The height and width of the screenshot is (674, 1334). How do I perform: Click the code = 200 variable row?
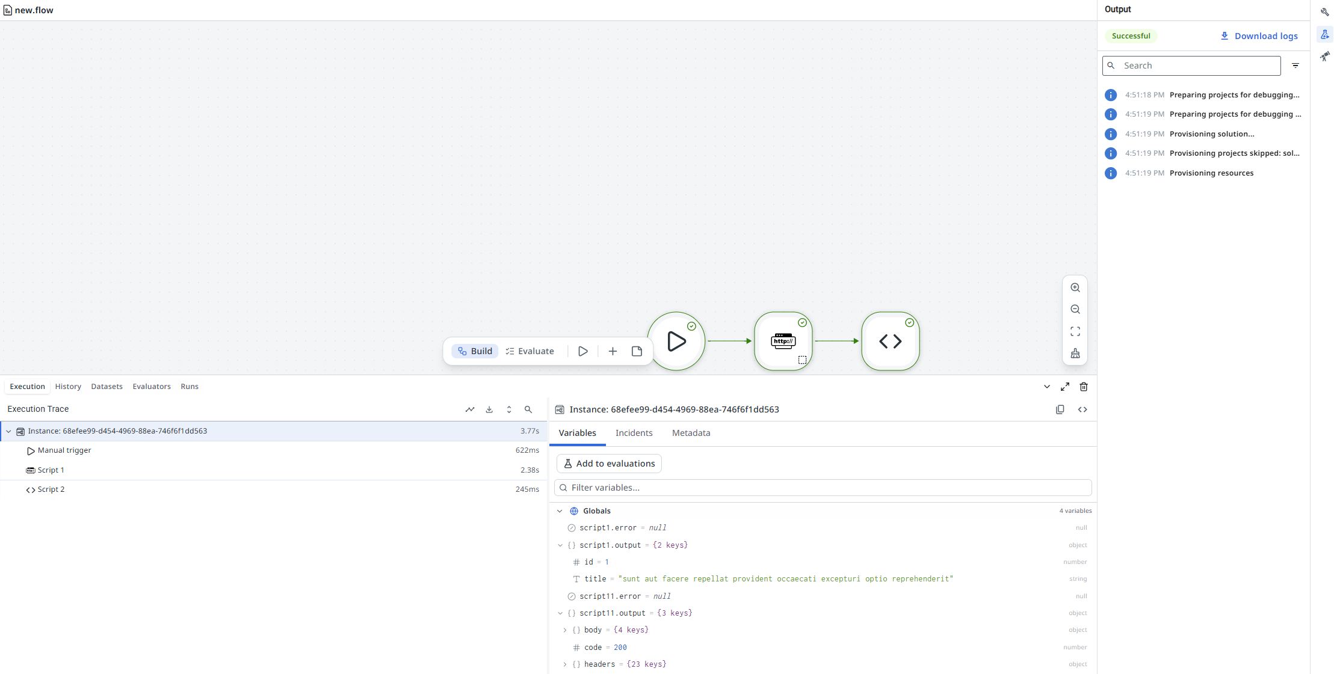[x=823, y=648]
